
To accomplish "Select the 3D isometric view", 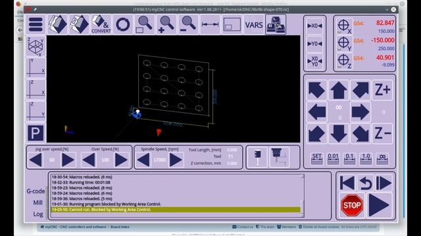I will point(36,47).
